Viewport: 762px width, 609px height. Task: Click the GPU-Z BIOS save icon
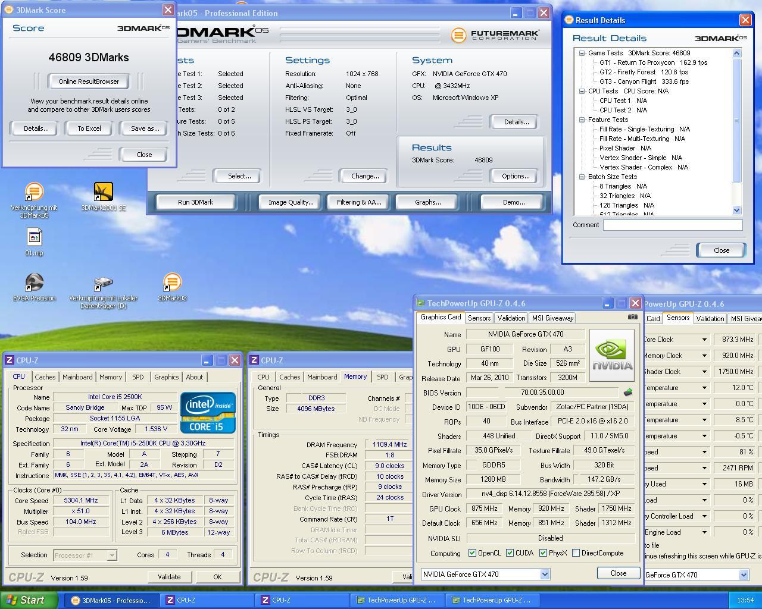[627, 393]
